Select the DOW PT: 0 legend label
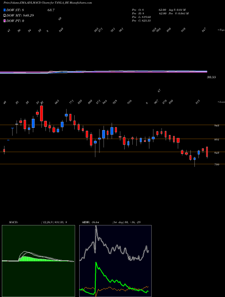Viewport: 225px width, 297px height. pyautogui.click(x=15, y=21)
